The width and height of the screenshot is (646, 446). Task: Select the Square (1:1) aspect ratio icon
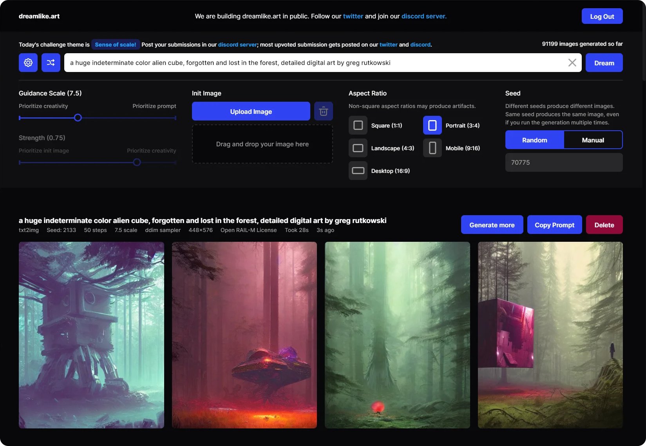coord(358,125)
